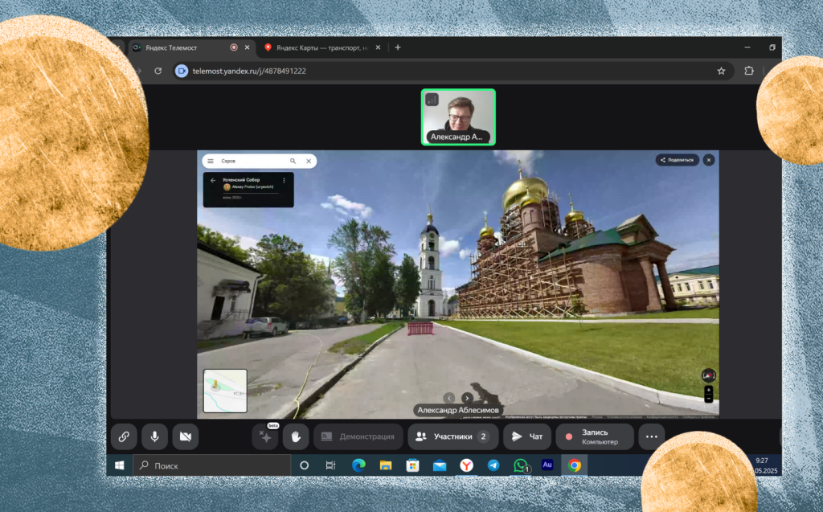Click the recording indicator on the Telemost tab
The width and height of the screenshot is (823, 512).
coord(234,47)
